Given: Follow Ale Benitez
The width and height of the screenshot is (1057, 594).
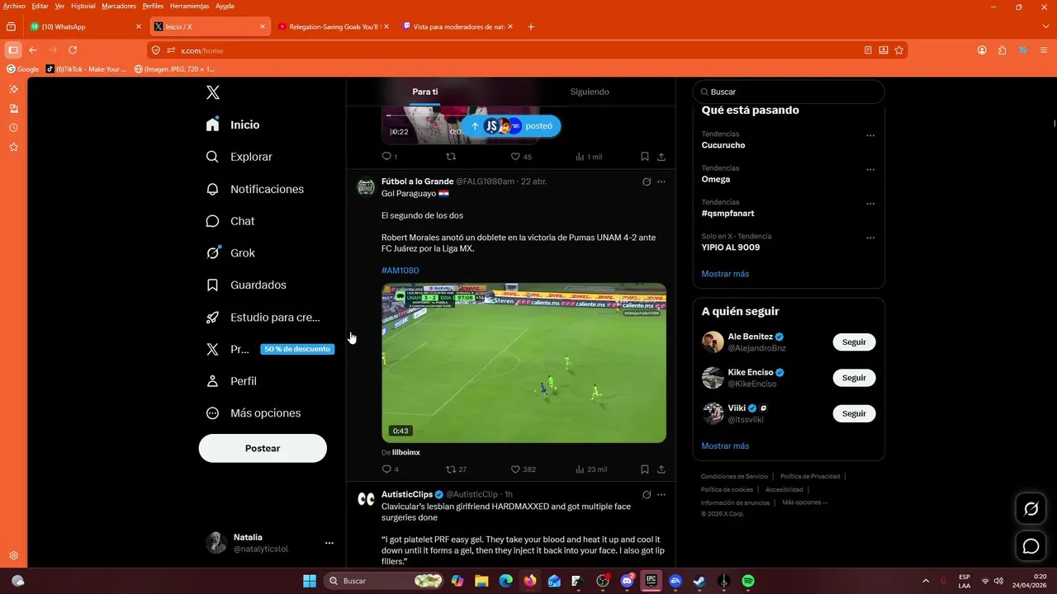Looking at the screenshot, I should (854, 342).
